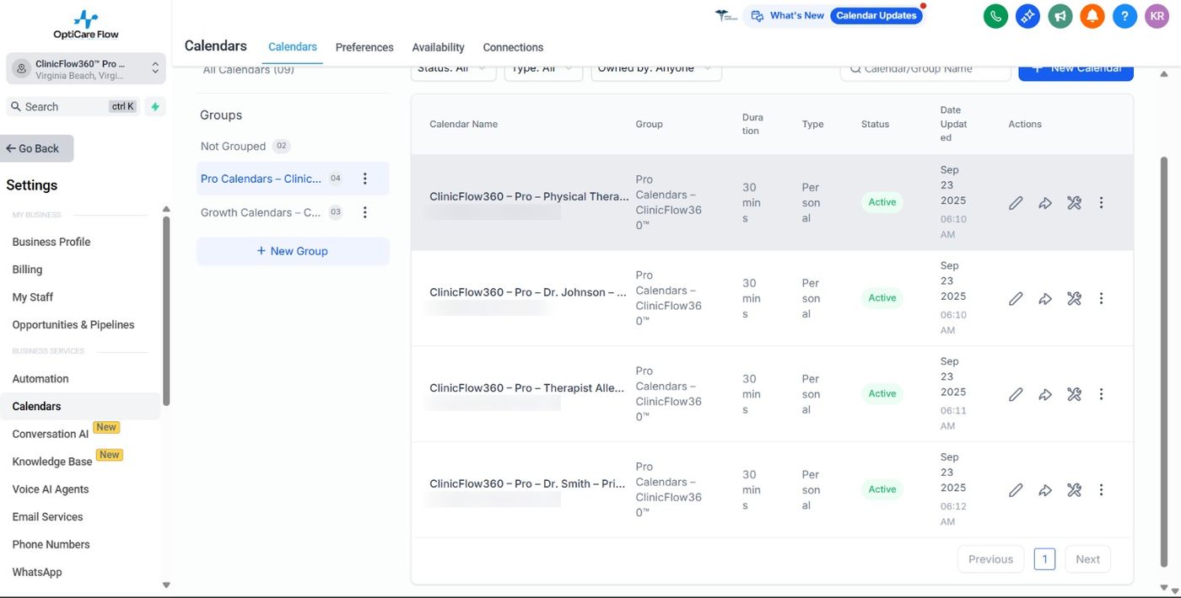Click the What's New link
The width and height of the screenshot is (1181, 598).
(788, 15)
